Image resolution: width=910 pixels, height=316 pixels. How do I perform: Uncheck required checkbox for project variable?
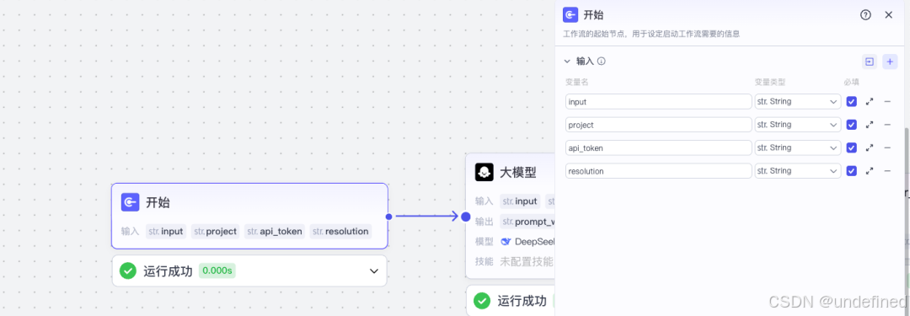pos(851,125)
